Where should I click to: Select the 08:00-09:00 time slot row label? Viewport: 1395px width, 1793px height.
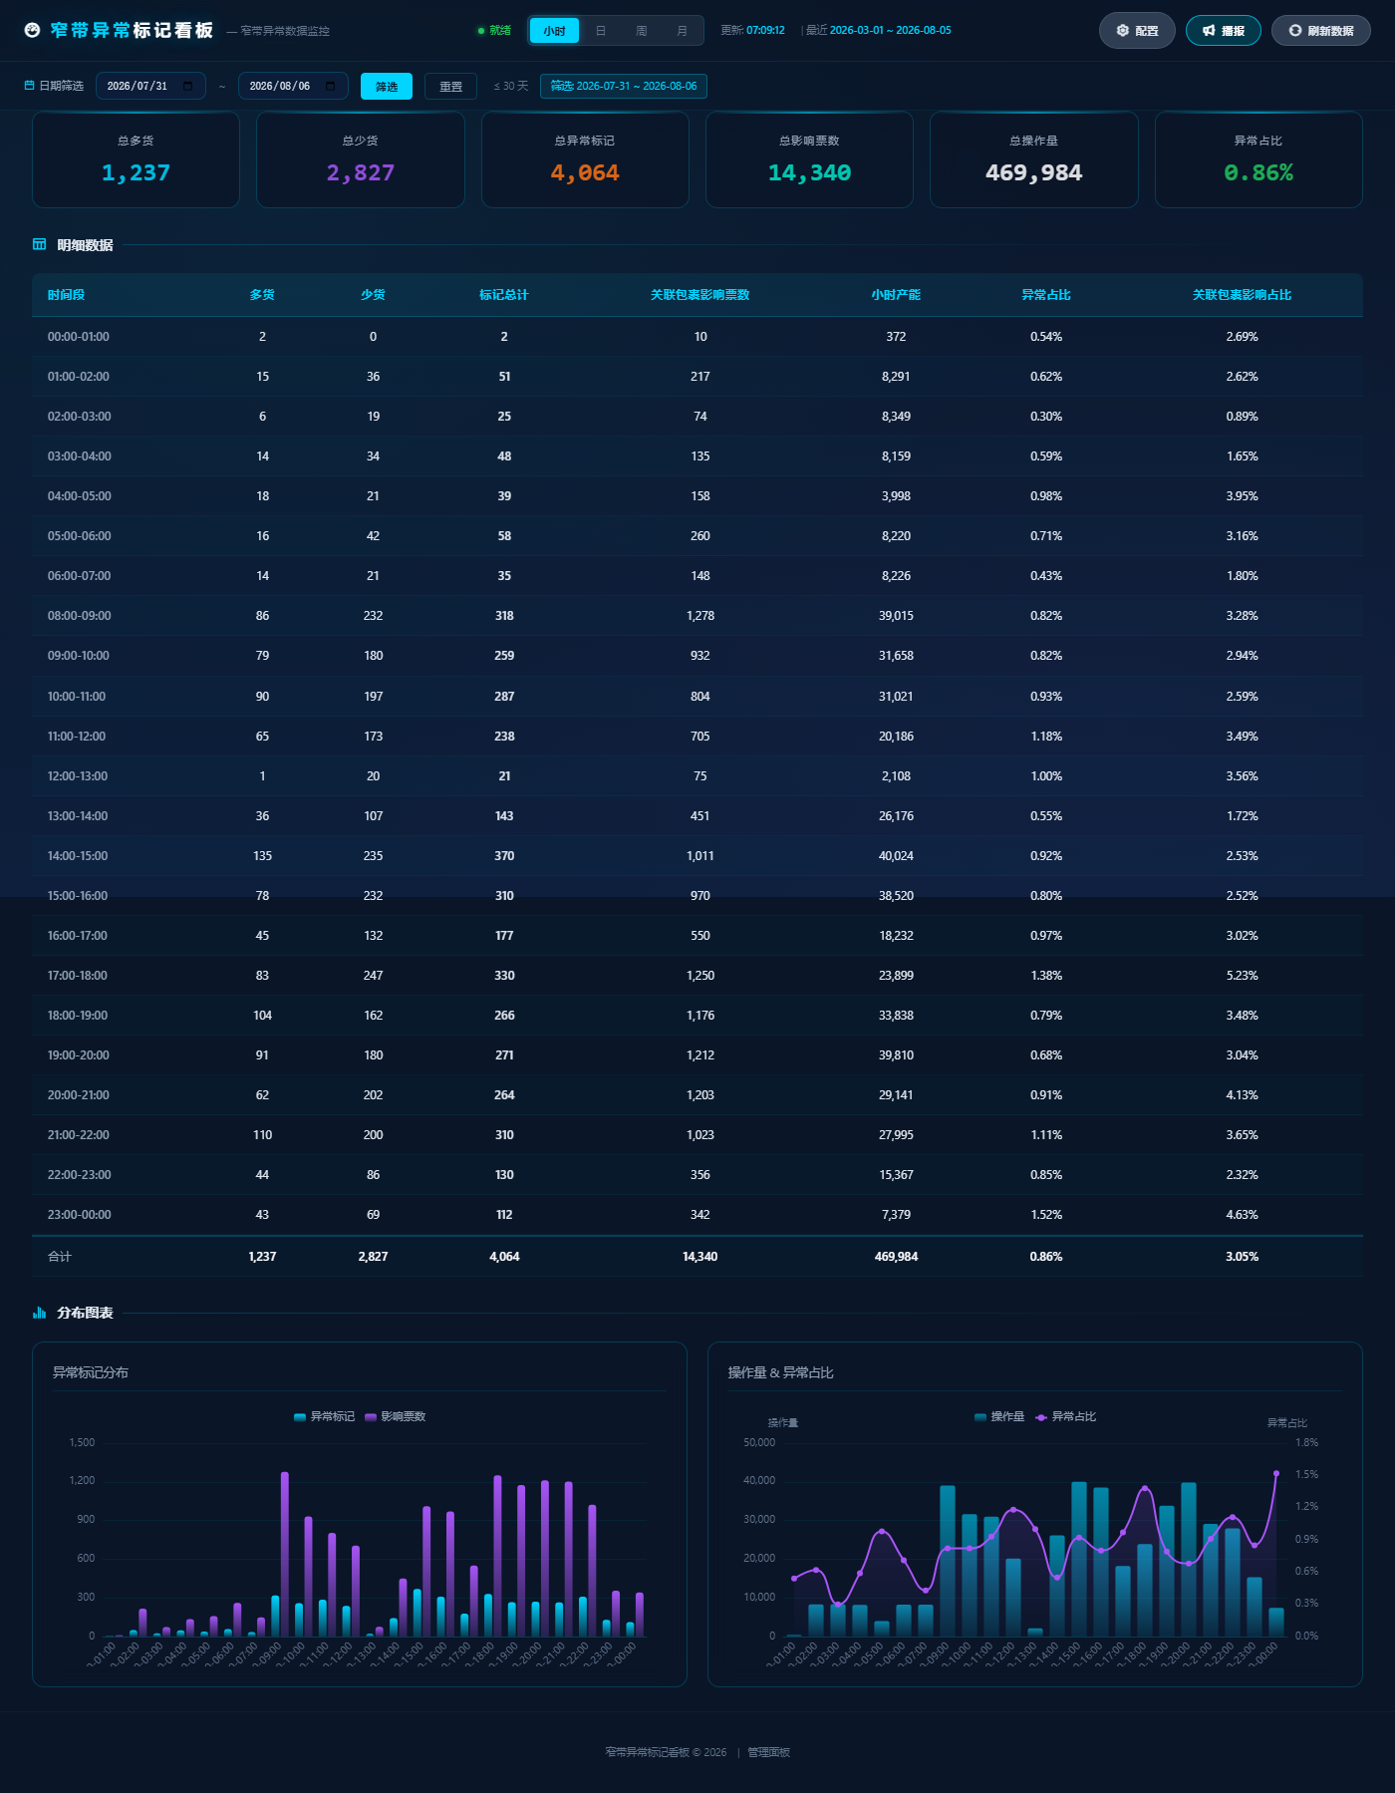[x=79, y=616]
